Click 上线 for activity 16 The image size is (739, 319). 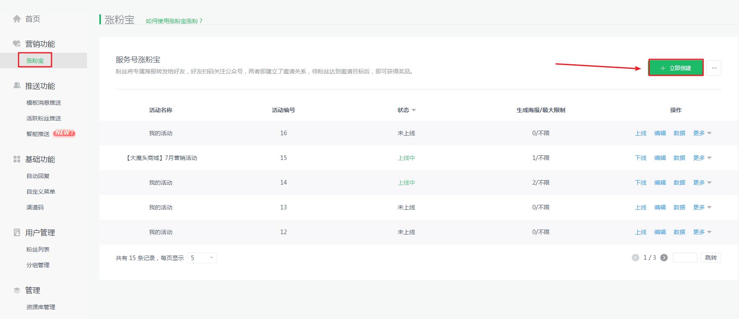(x=641, y=133)
